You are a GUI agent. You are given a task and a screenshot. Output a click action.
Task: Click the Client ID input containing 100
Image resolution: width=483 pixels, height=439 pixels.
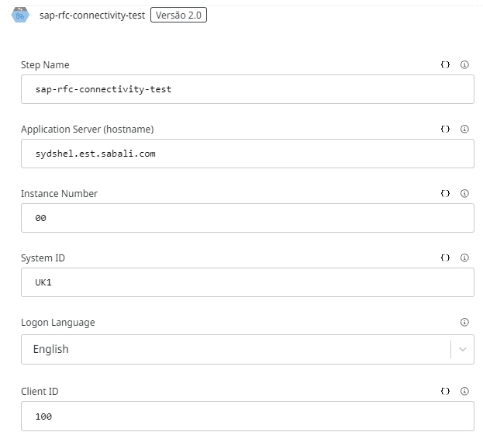pyautogui.click(x=247, y=417)
